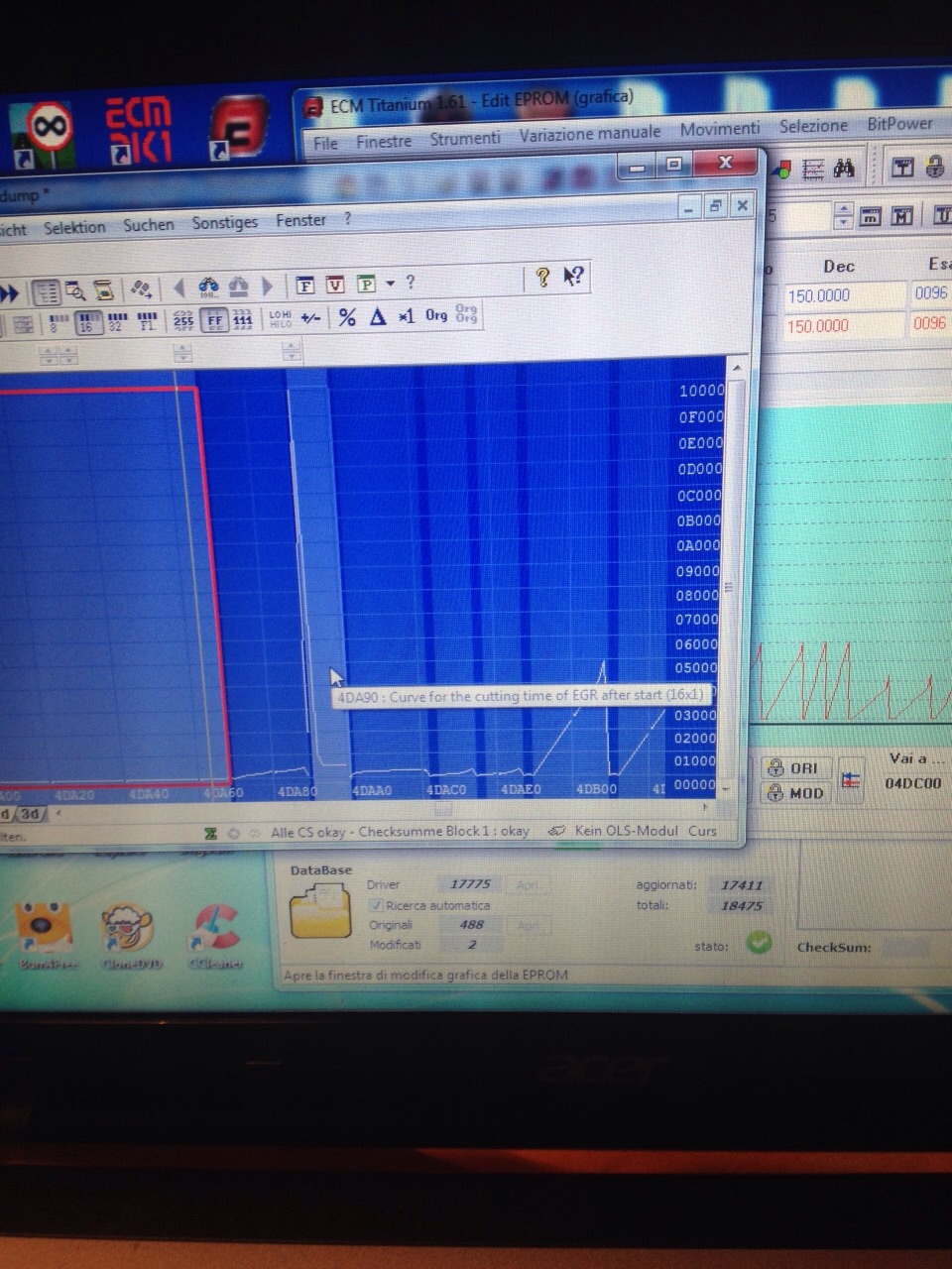Click the V map toolbar button
The image size is (952, 1269).
coord(335,285)
